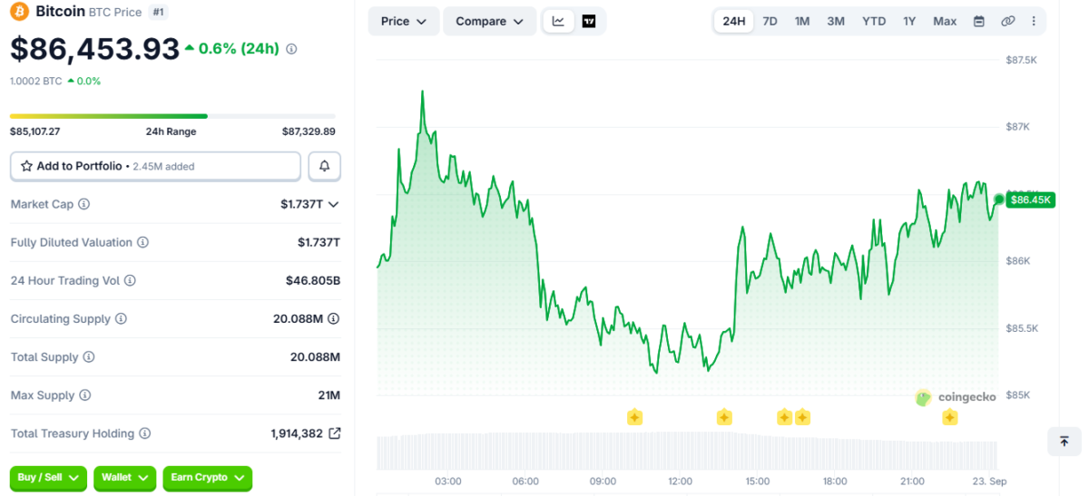
Task: Show 24 Hour Trading Vol info icon
Action: (130, 280)
